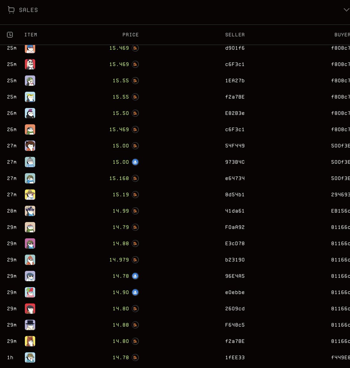Open the penguin thumbnail in the 41da61 row
The image size is (350, 368).
coord(30,211)
